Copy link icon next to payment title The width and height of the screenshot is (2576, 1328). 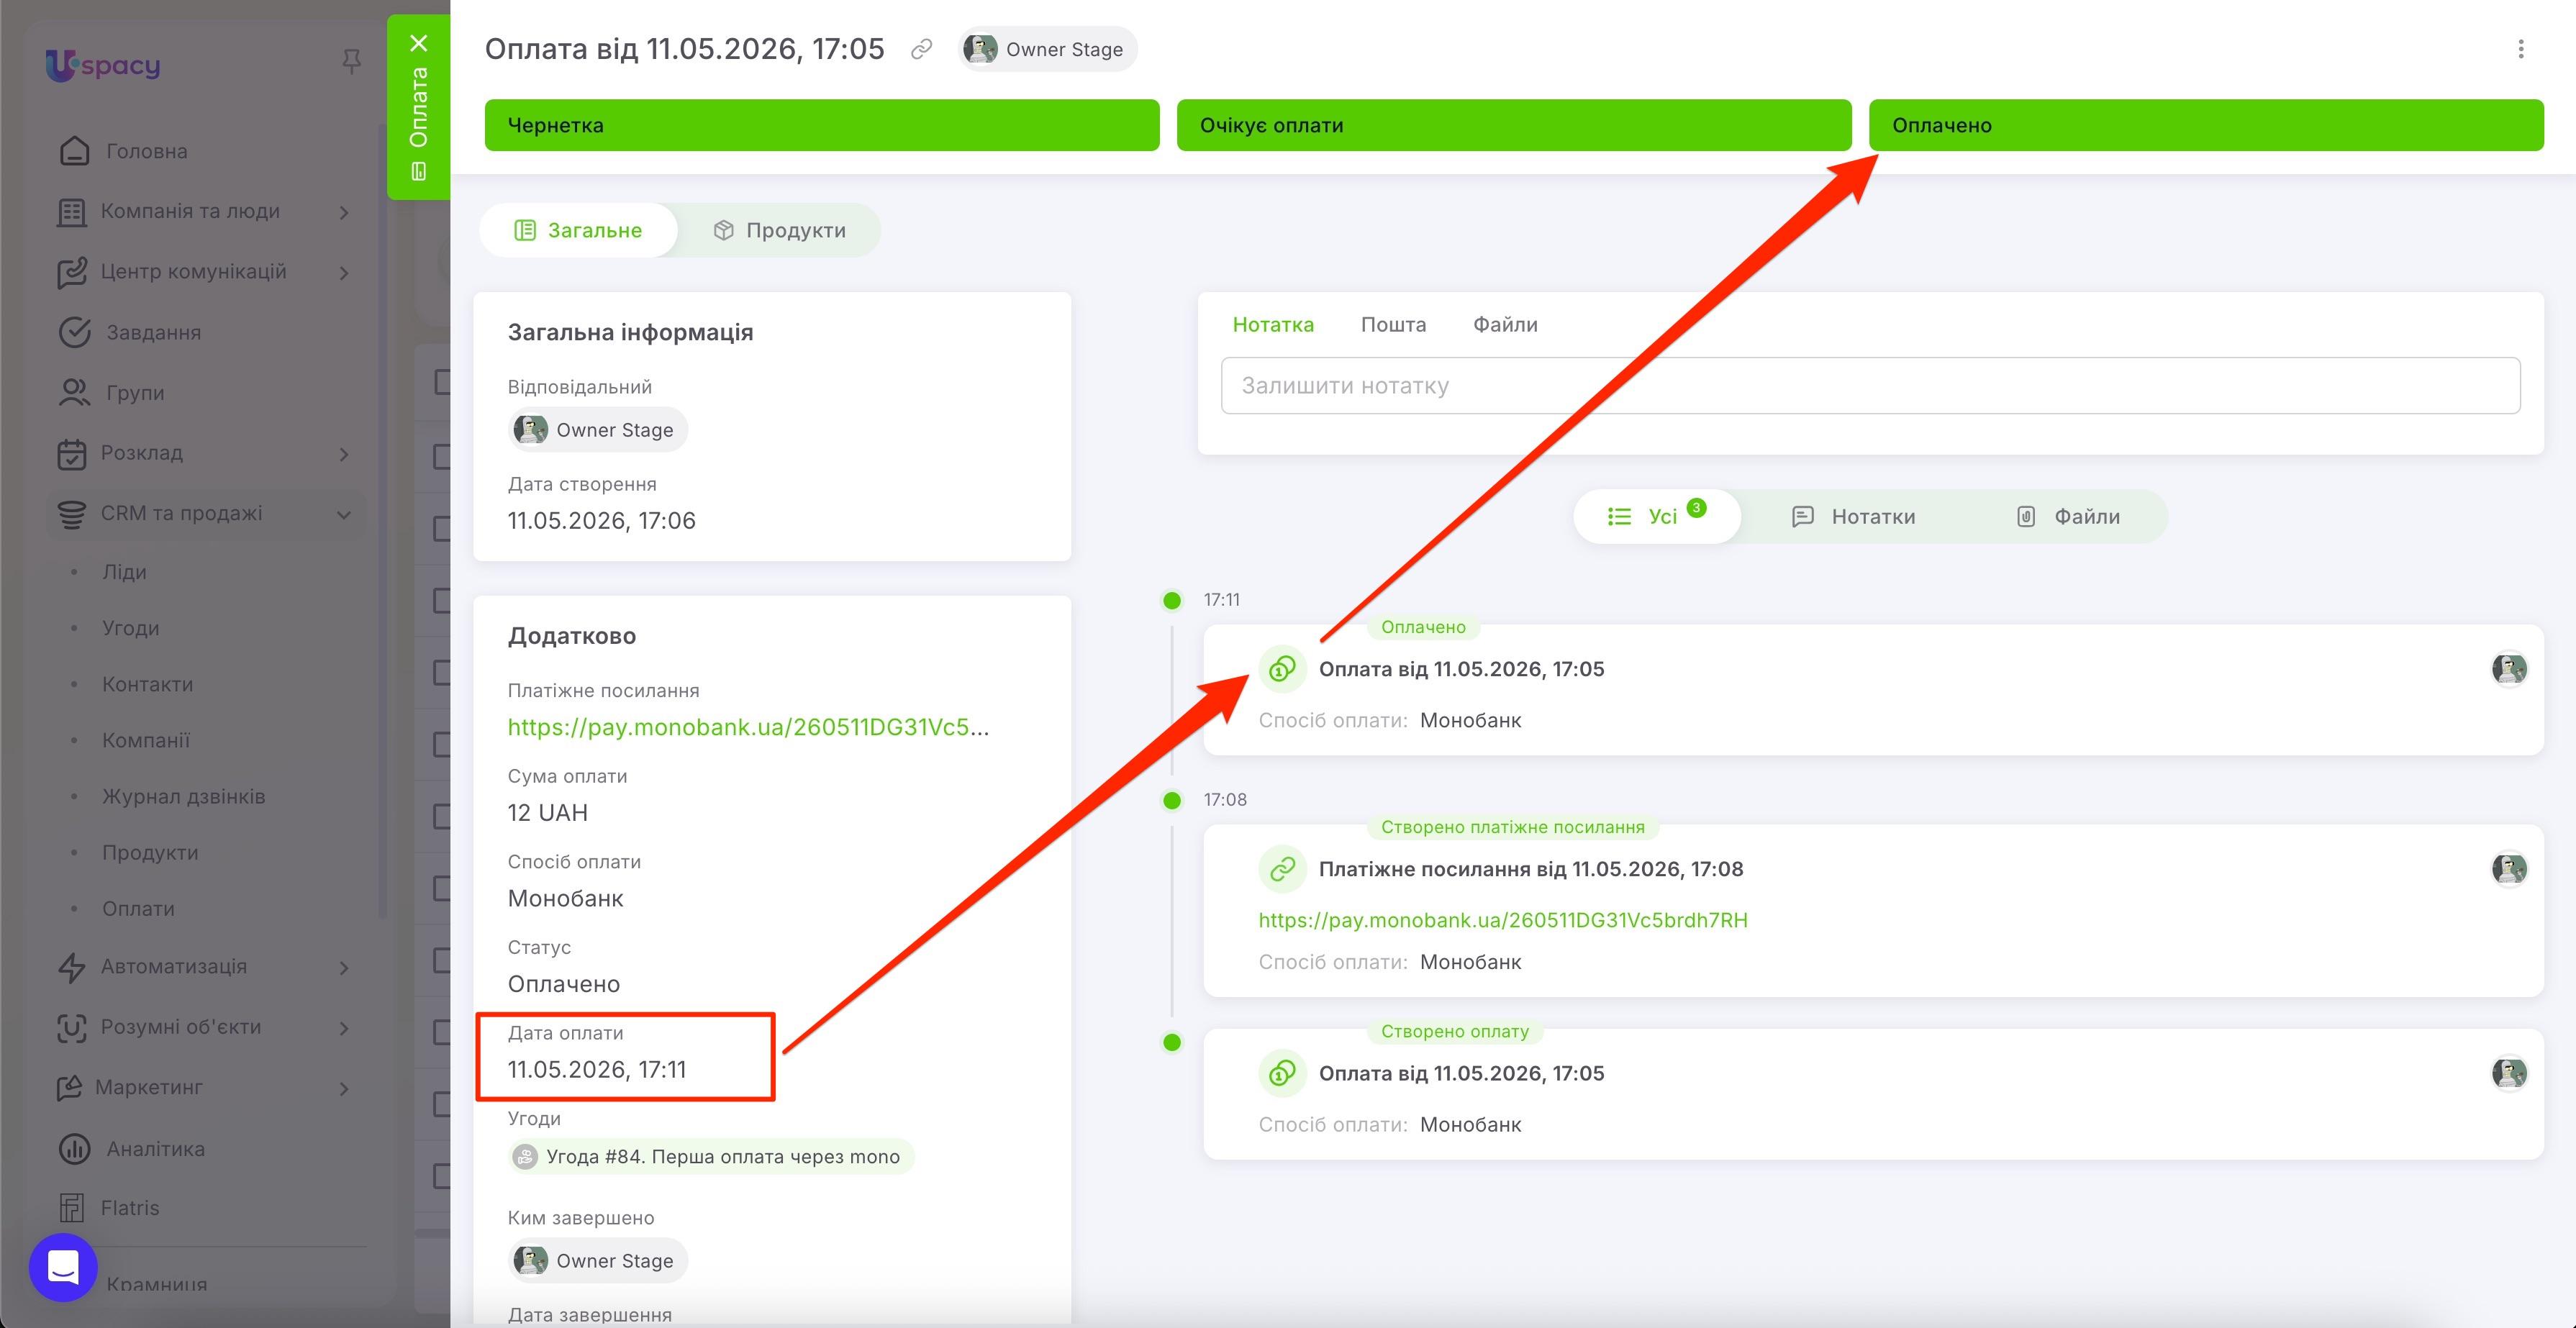[x=921, y=49]
